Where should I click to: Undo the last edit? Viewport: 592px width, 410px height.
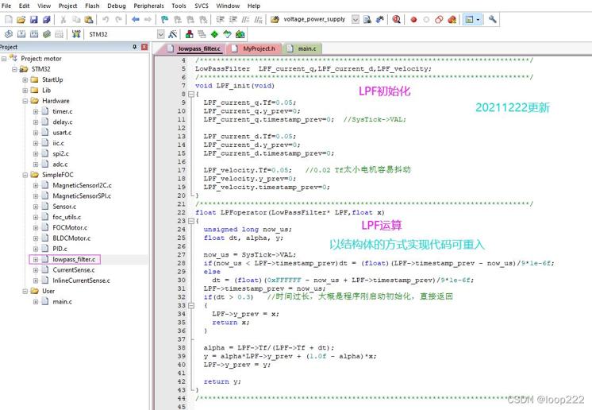click(106, 20)
